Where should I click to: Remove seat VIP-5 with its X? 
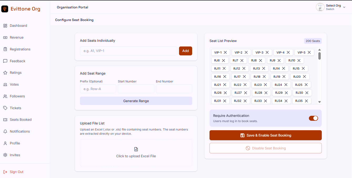point(309,53)
